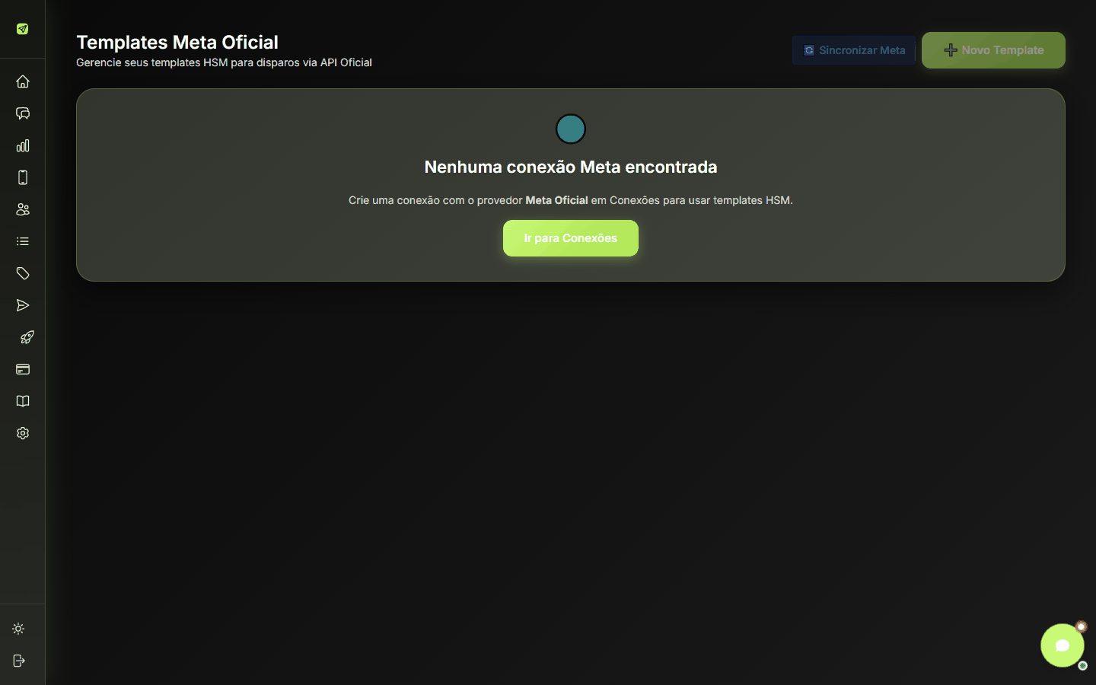Click the green app logo in sidebar
This screenshot has height=685, width=1096.
pyautogui.click(x=22, y=29)
